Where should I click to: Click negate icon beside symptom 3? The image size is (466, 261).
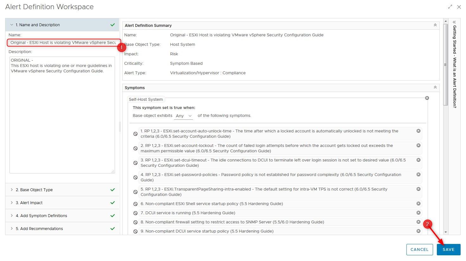pyautogui.click(x=135, y=163)
